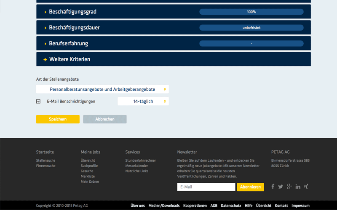Click the newsletter E-Mail input field
The image size is (337, 210).
click(x=206, y=187)
